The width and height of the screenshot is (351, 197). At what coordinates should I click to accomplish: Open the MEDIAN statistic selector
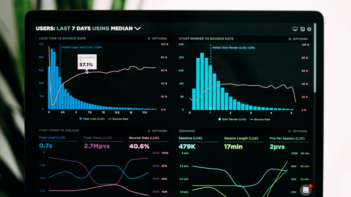[x=122, y=28]
